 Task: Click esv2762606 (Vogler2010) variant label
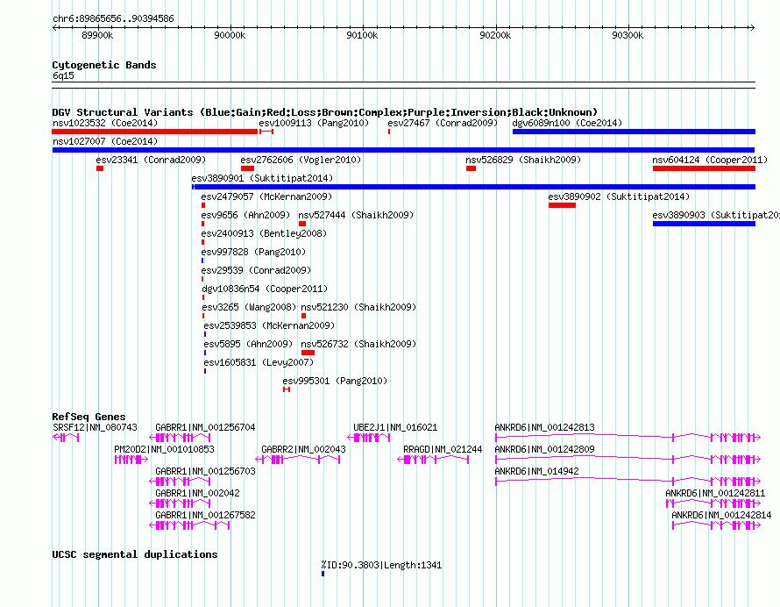point(301,160)
